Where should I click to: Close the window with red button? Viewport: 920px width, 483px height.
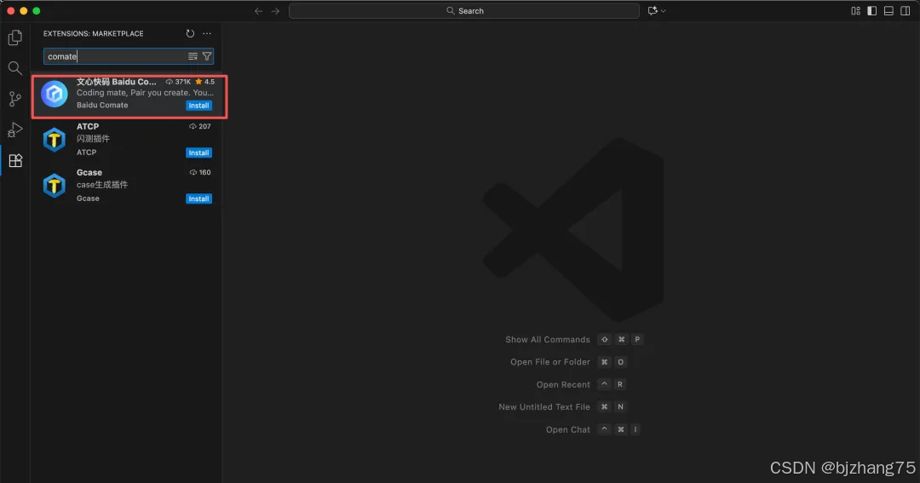(10, 10)
